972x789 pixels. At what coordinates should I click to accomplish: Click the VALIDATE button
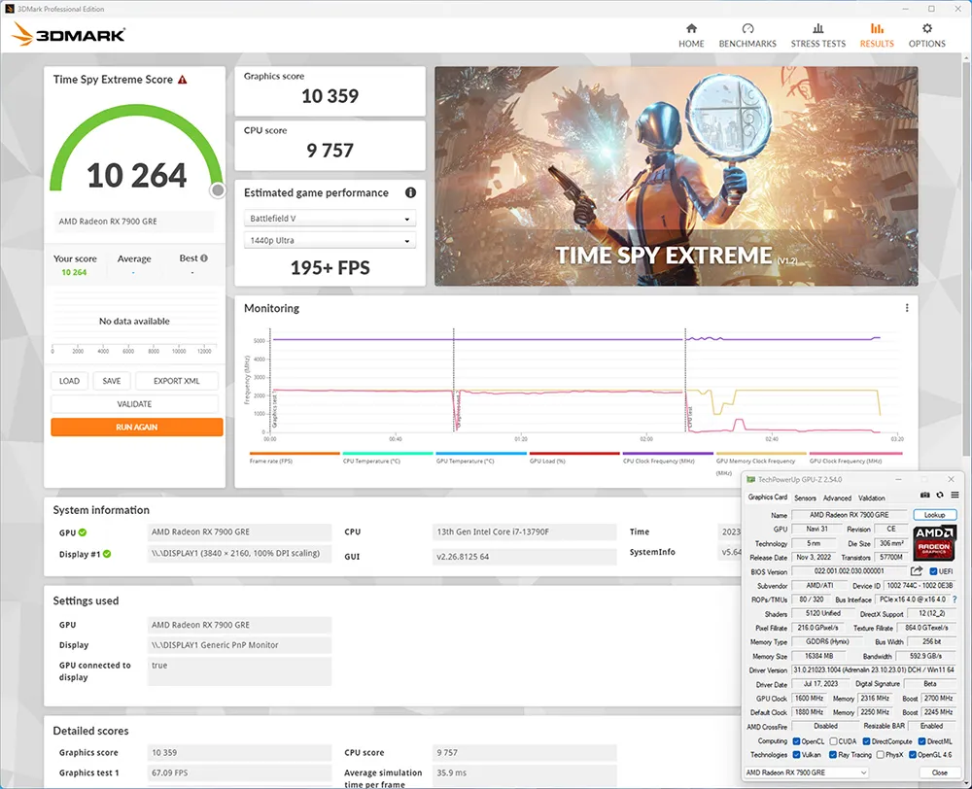point(134,404)
